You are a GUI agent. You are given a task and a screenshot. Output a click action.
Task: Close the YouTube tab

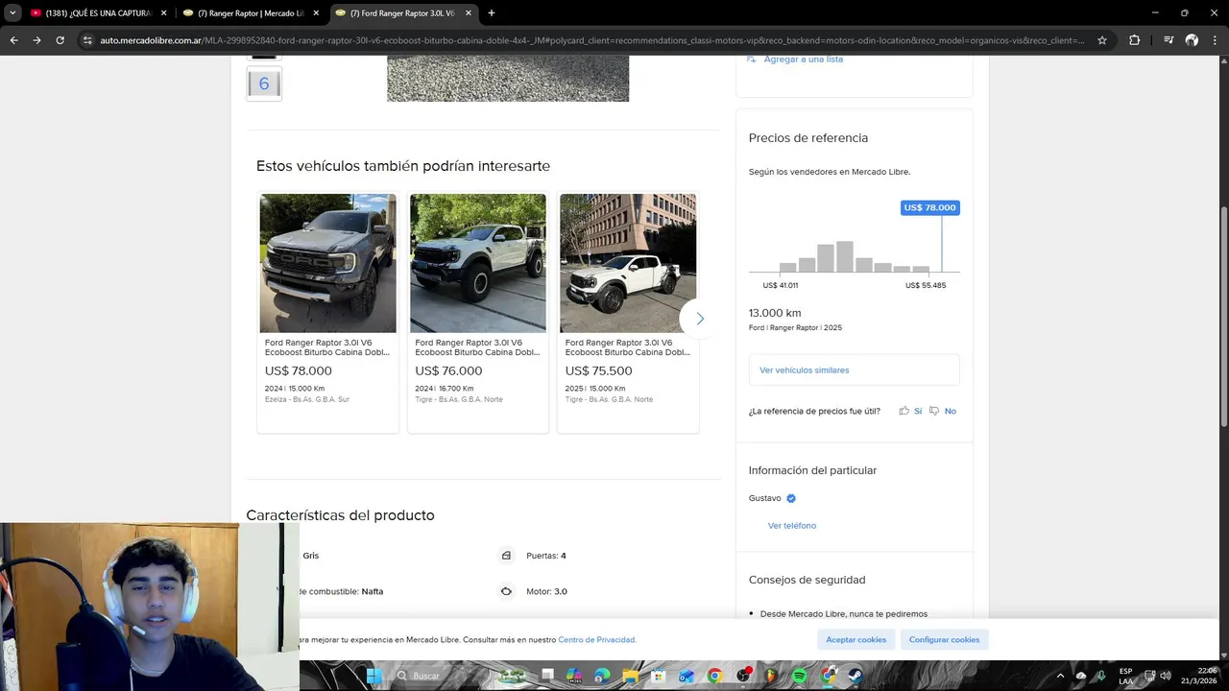pyautogui.click(x=163, y=13)
